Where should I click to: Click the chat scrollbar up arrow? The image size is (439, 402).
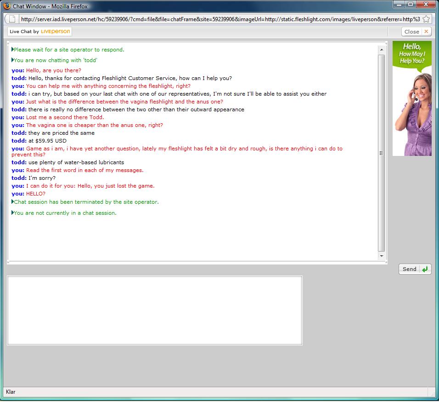(x=381, y=50)
